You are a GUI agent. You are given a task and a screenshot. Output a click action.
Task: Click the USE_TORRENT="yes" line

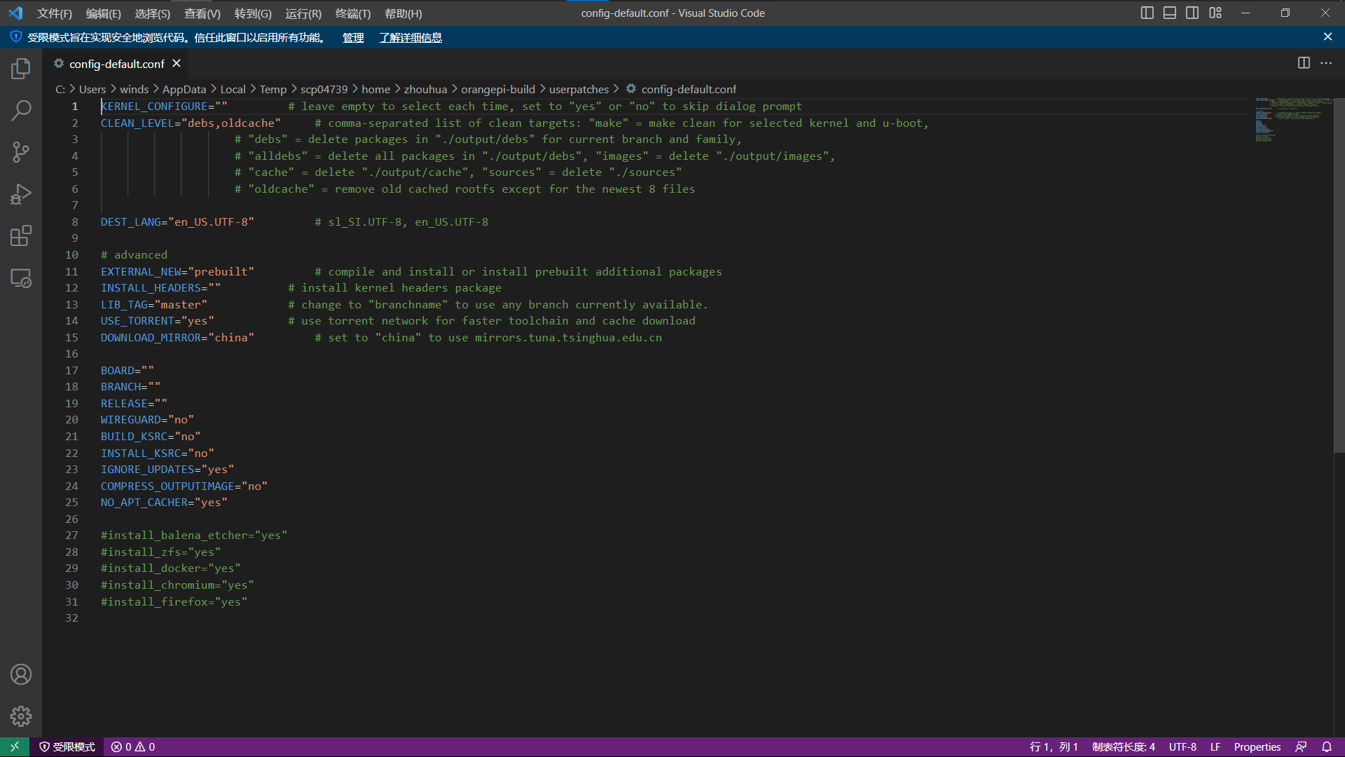coord(158,320)
